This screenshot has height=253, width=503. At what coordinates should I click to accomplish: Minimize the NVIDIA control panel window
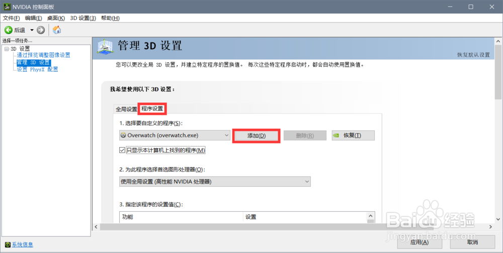[x=450, y=7]
